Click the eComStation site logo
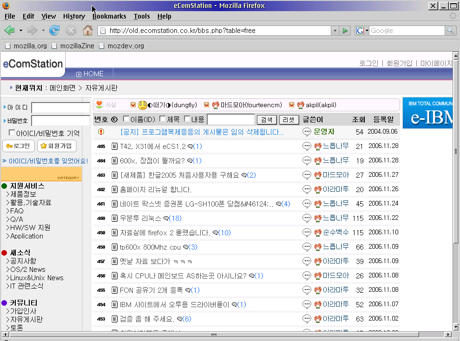 pyautogui.click(x=33, y=64)
